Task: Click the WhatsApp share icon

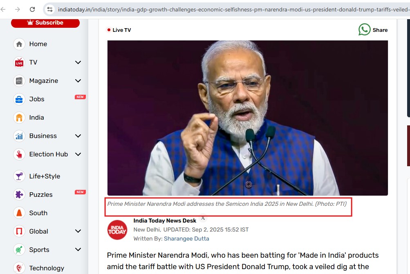Action: (364, 30)
